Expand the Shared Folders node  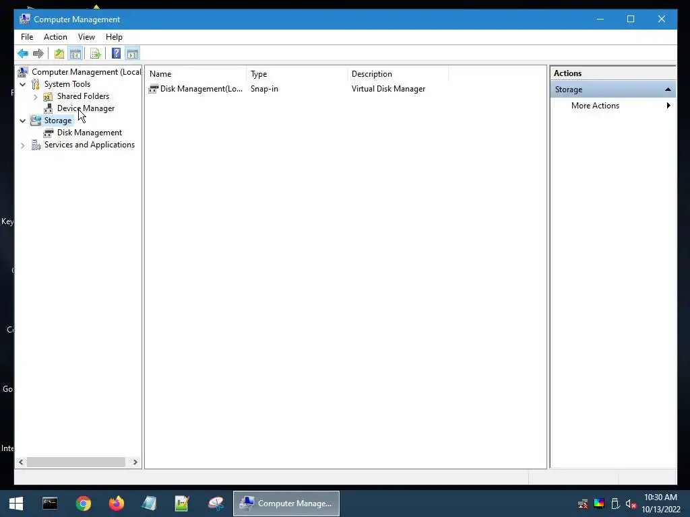click(x=35, y=97)
